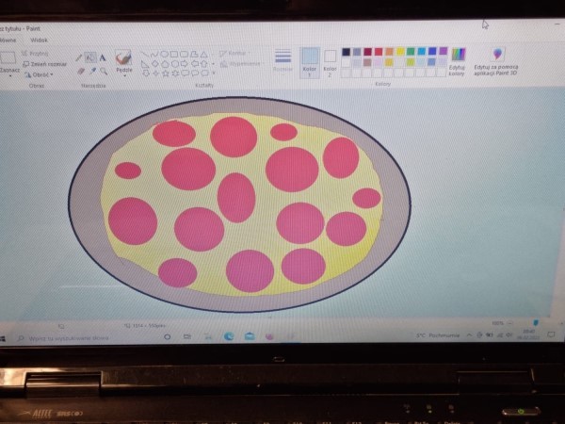Viewport: 565px width, 424px height.
Task: Pick the purple color swatch
Action: [x=444, y=51]
